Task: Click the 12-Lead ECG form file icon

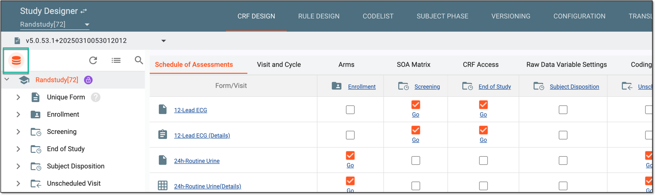Action: pyautogui.click(x=163, y=109)
